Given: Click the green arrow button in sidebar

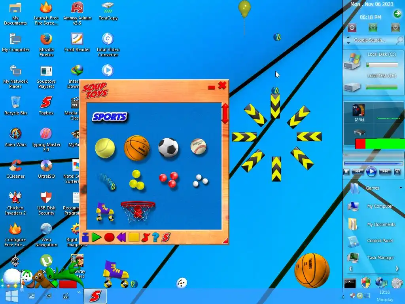Looking at the screenshot, I should [397, 14].
